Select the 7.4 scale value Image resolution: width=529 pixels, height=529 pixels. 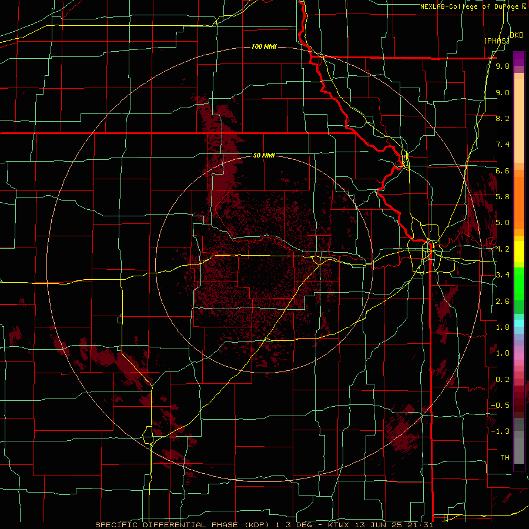pyautogui.click(x=503, y=145)
